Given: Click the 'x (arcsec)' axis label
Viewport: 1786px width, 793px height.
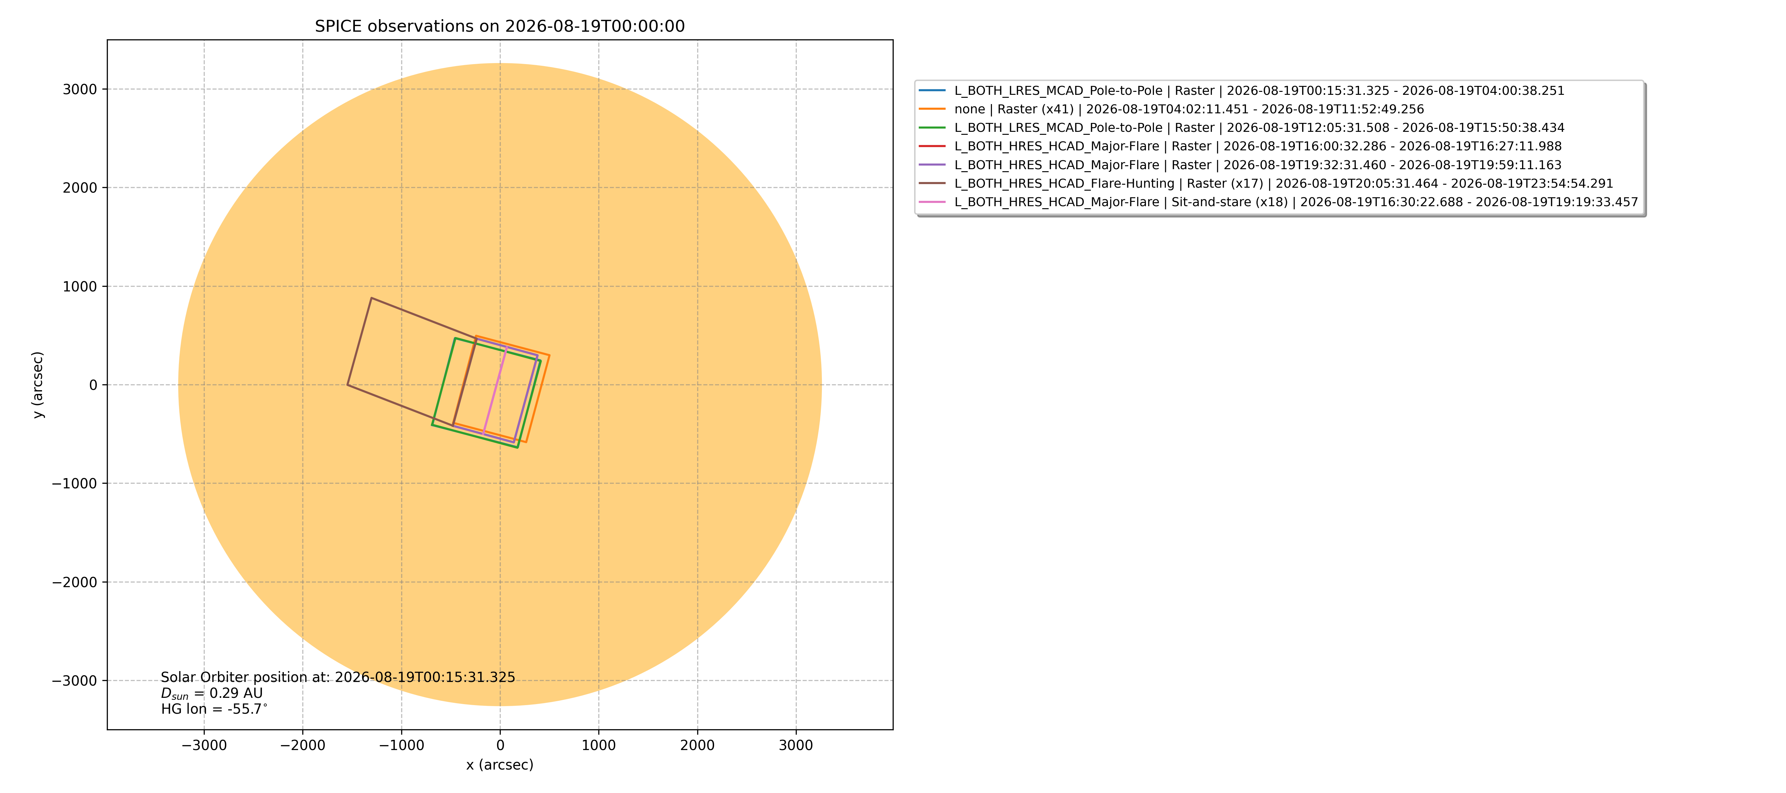Looking at the screenshot, I should [x=500, y=765].
